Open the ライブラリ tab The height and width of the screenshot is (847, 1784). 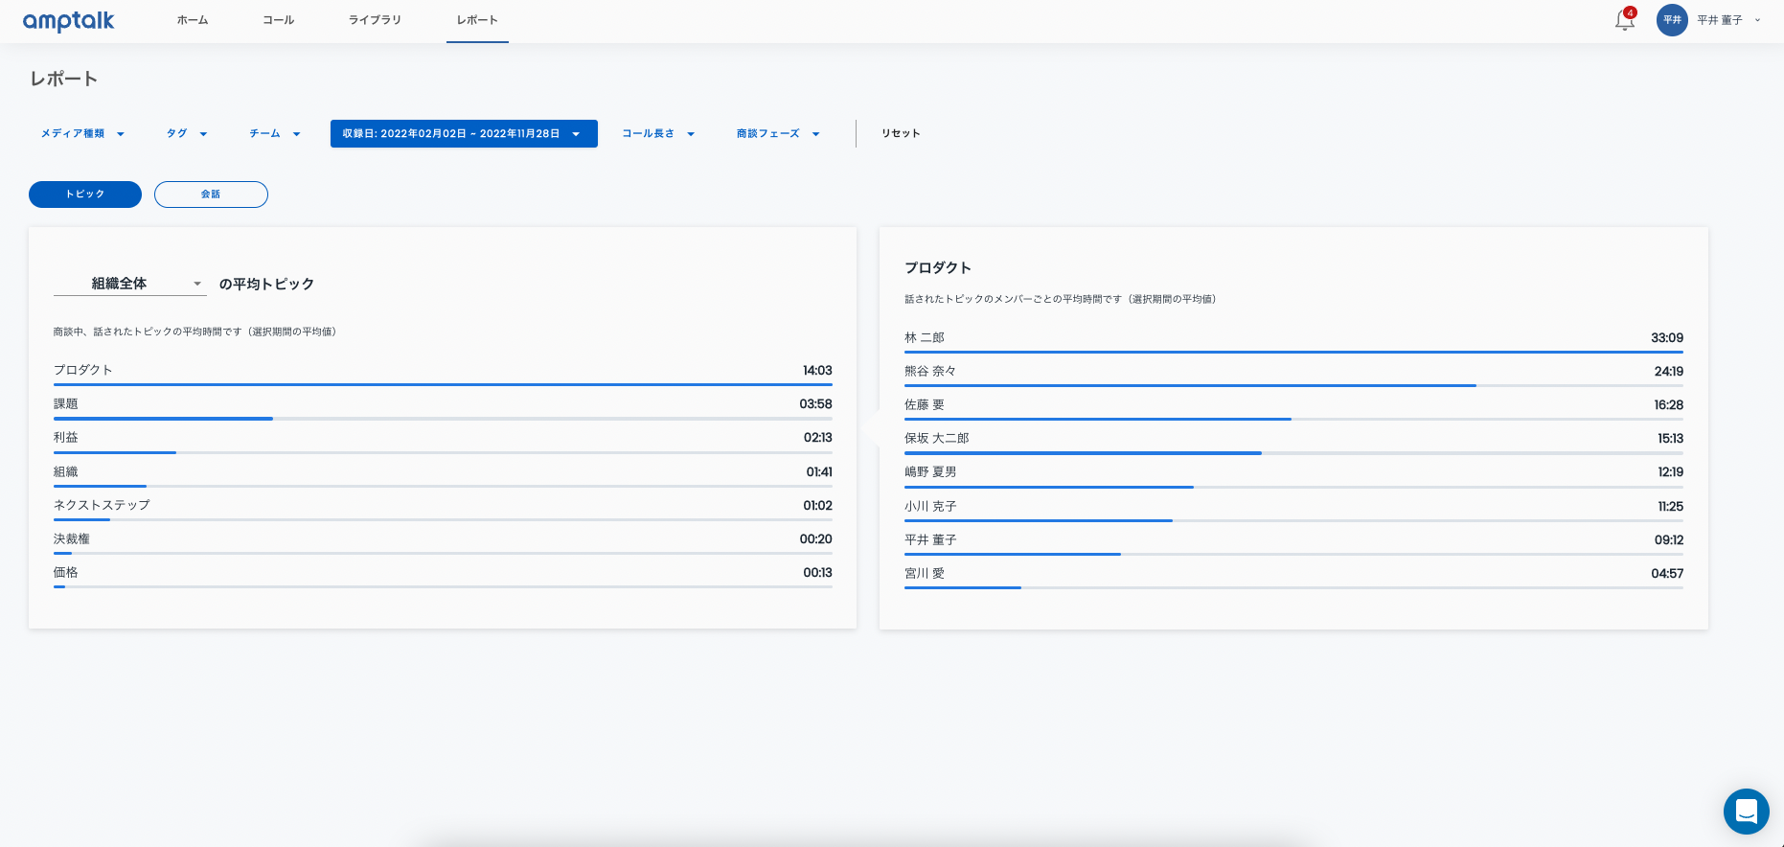pos(375,20)
